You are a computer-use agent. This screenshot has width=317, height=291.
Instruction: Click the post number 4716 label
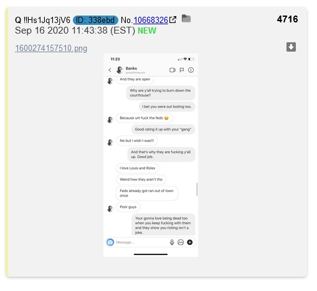[x=287, y=19]
